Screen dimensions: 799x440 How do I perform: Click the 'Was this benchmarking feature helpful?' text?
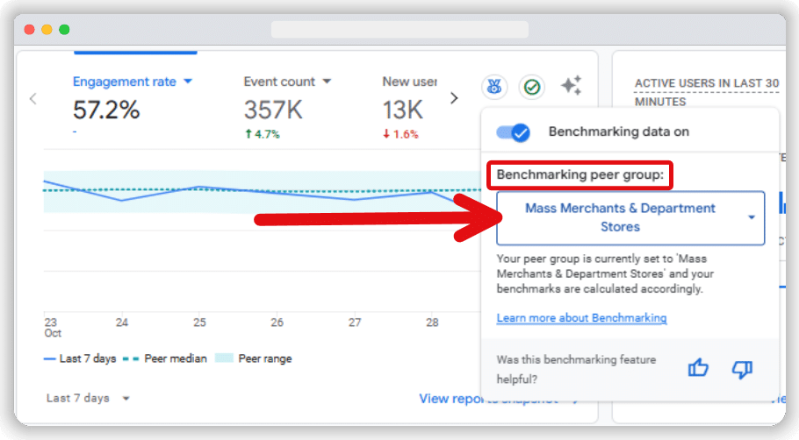pos(576,369)
